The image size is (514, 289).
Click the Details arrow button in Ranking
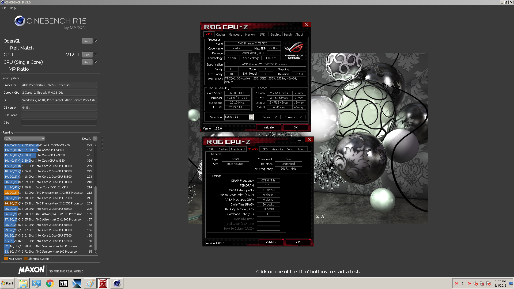(x=95, y=139)
